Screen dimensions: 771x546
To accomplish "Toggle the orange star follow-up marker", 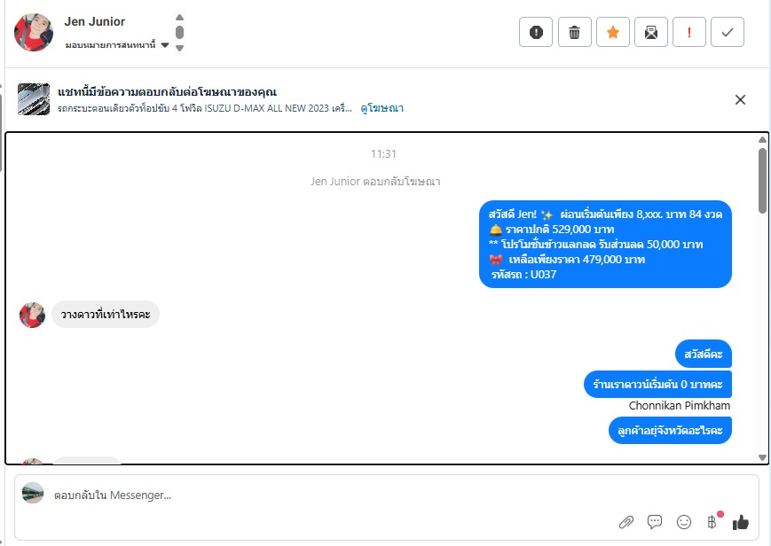I will 613,33.
